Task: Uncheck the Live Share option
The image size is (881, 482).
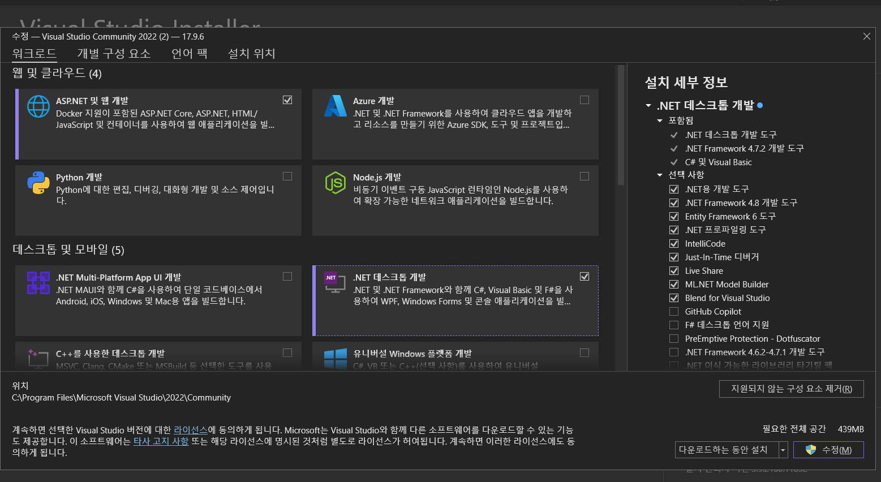Action: pos(674,270)
